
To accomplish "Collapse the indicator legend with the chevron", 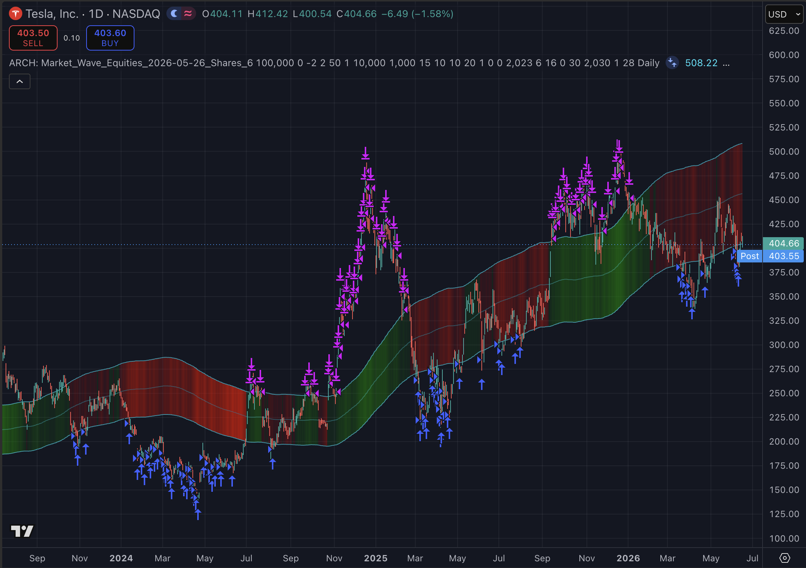I will click(x=20, y=81).
